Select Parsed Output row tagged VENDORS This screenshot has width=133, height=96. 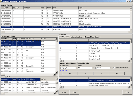65,29
